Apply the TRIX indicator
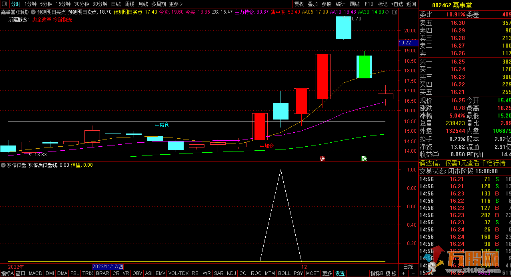The width and height of the screenshot is (511, 277). (x=88, y=273)
